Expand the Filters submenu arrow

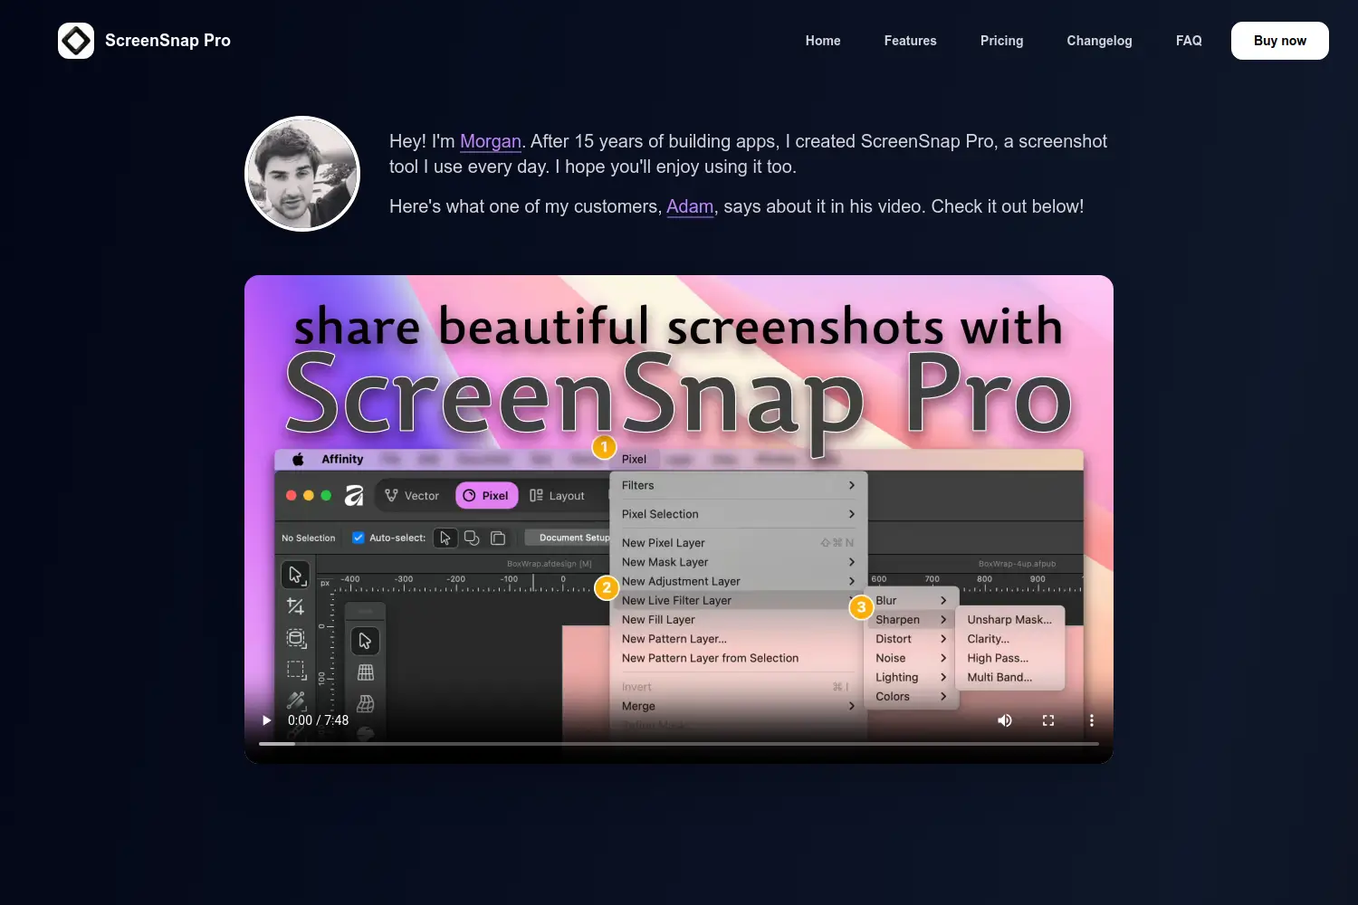click(x=852, y=486)
